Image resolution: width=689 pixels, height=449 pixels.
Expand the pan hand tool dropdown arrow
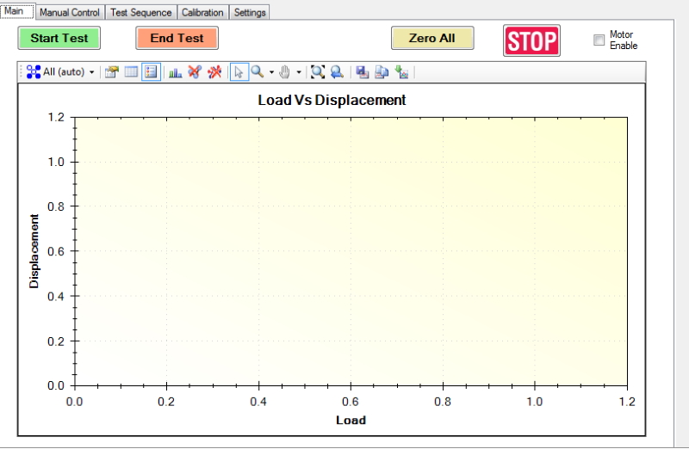point(299,72)
